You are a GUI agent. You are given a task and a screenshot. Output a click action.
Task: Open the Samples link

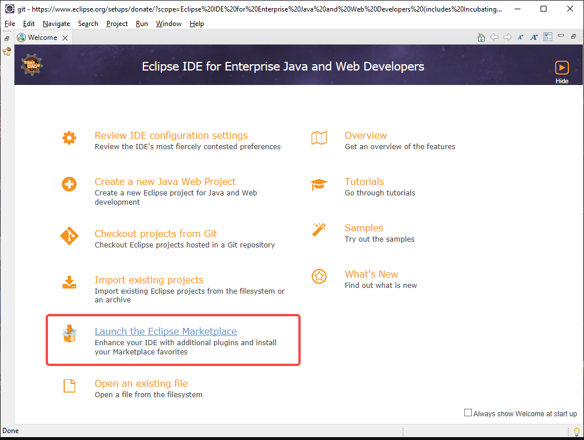click(364, 228)
